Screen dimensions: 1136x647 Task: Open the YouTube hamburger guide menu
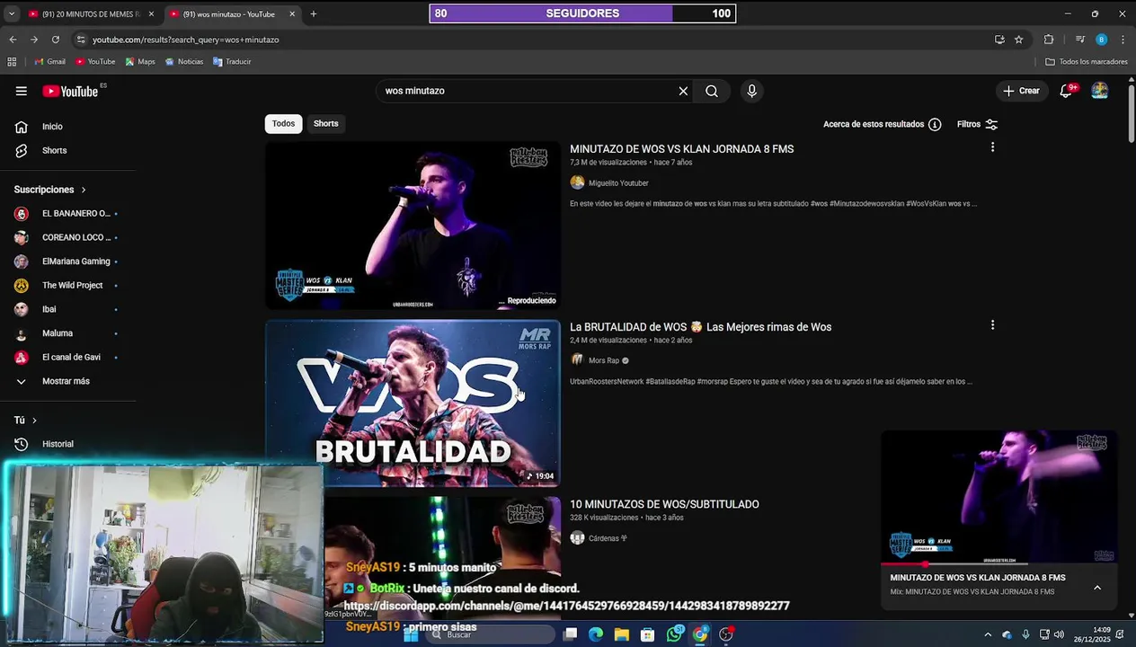[22, 91]
